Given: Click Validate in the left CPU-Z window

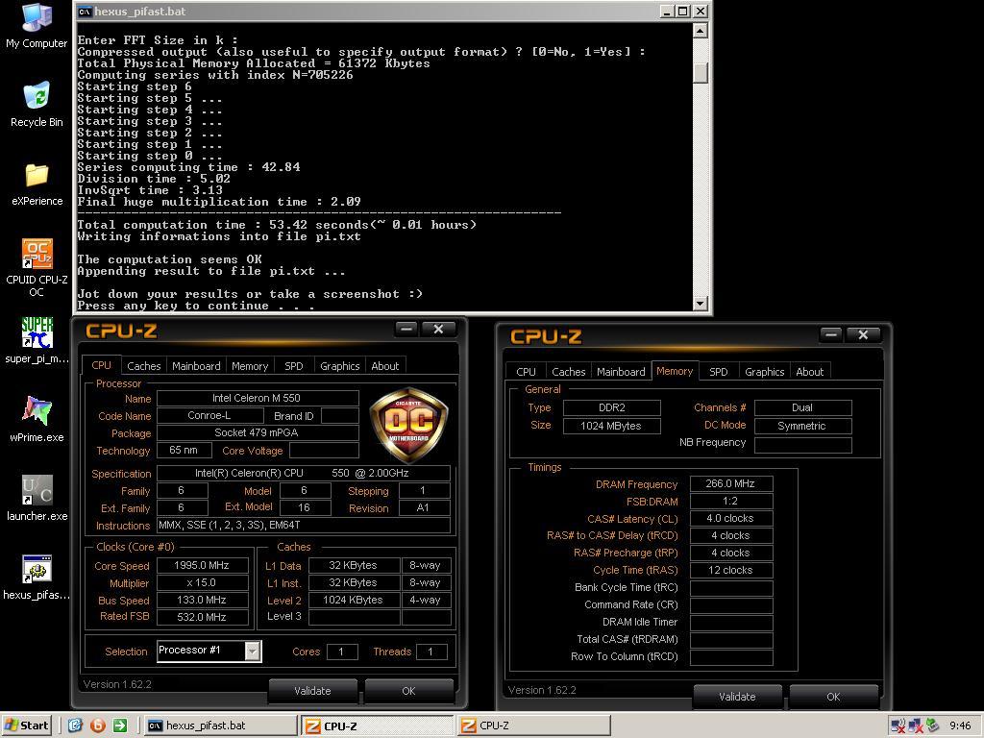Looking at the screenshot, I should click(x=312, y=691).
